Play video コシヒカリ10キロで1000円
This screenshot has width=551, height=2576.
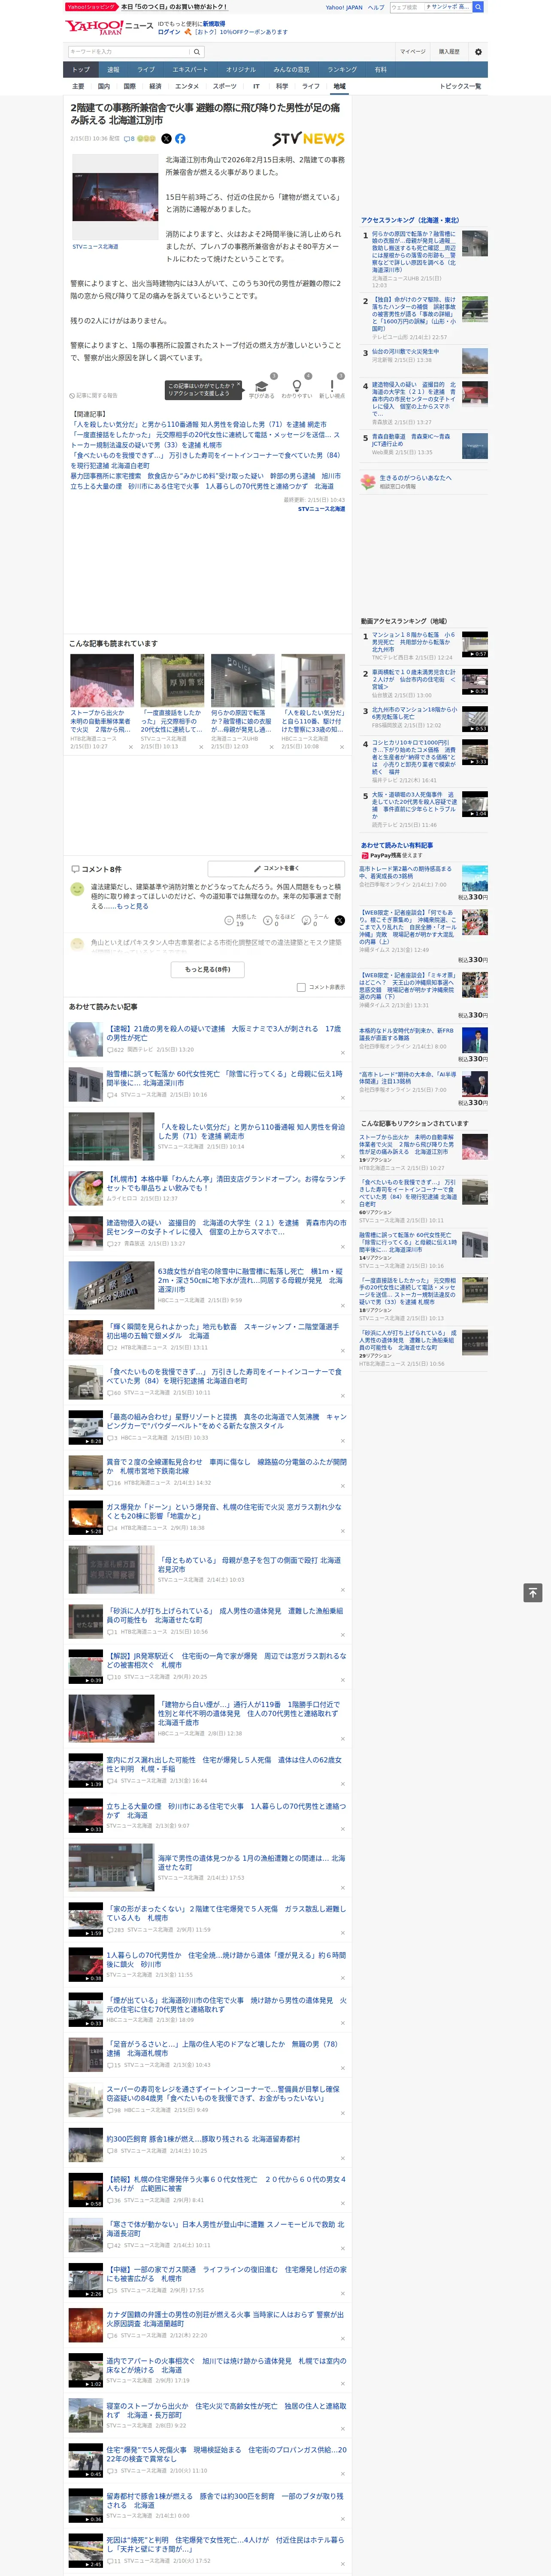click(x=475, y=753)
